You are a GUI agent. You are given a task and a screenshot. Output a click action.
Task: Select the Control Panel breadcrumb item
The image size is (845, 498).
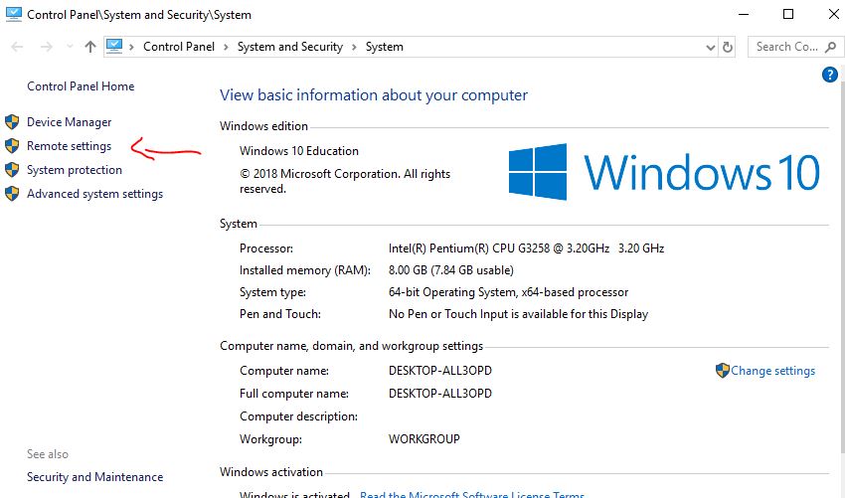[178, 47]
